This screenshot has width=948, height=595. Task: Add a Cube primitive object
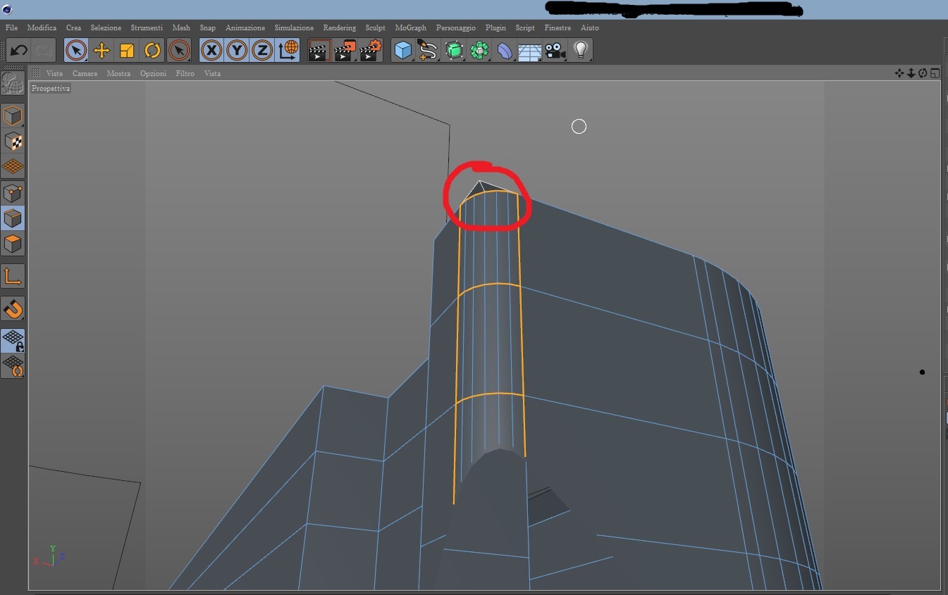click(403, 51)
